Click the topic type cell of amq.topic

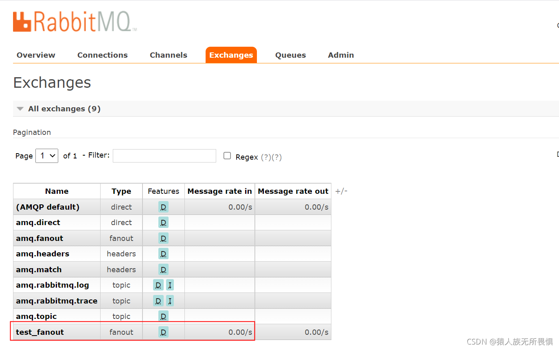(x=121, y=316)
